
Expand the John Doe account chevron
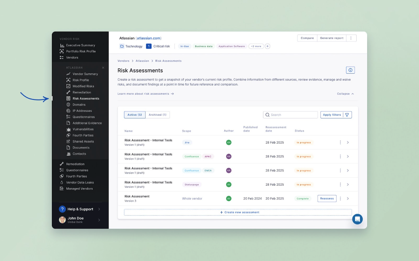99,220
